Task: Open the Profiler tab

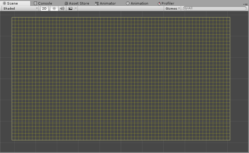Action: coord(166,3)
